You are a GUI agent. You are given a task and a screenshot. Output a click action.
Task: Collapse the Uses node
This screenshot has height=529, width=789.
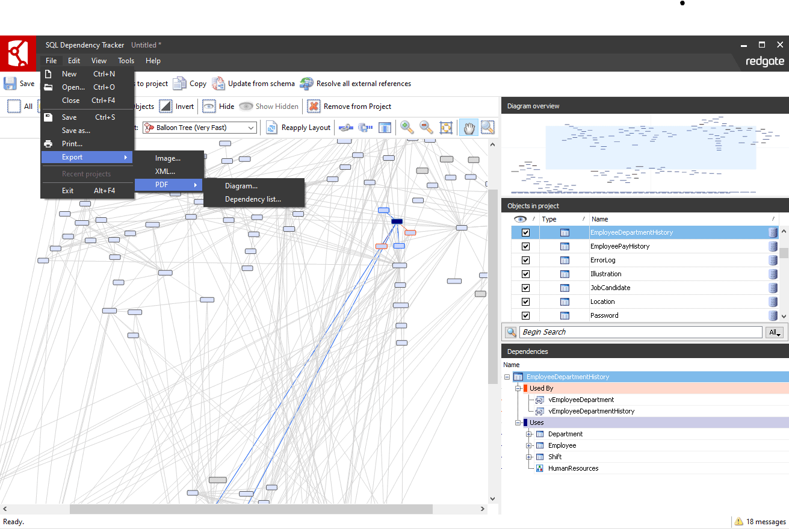point(518,422)
